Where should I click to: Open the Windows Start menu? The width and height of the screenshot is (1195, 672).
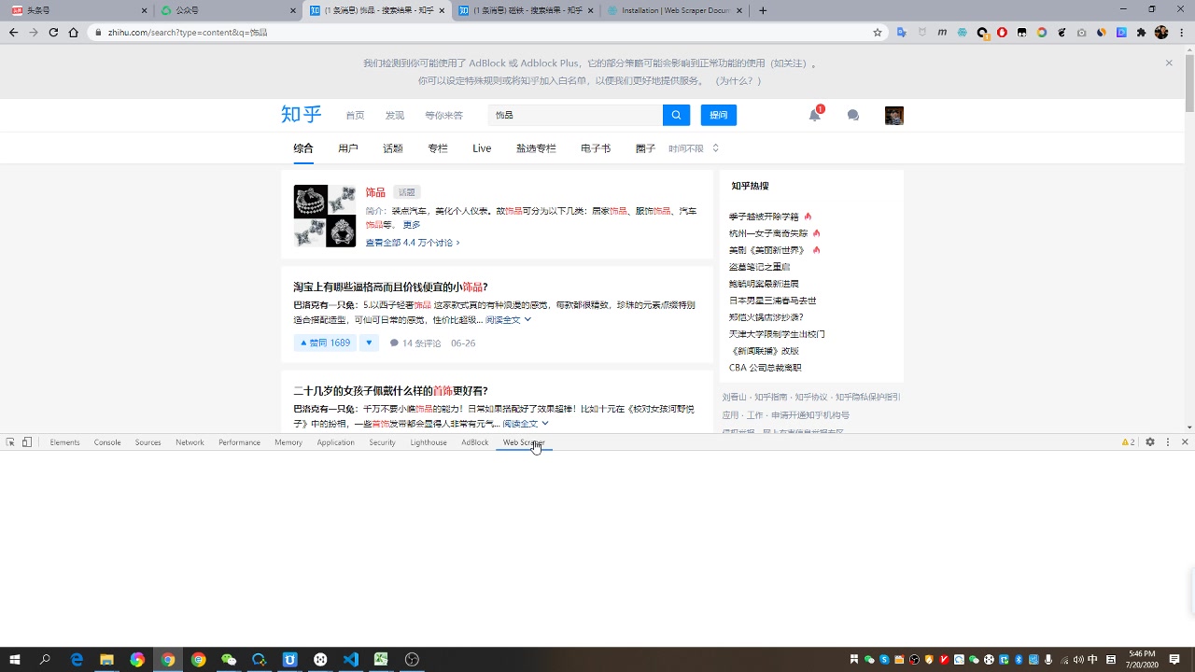(x=15, y=660)
